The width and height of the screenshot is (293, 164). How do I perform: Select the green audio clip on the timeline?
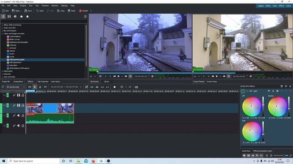50,118
